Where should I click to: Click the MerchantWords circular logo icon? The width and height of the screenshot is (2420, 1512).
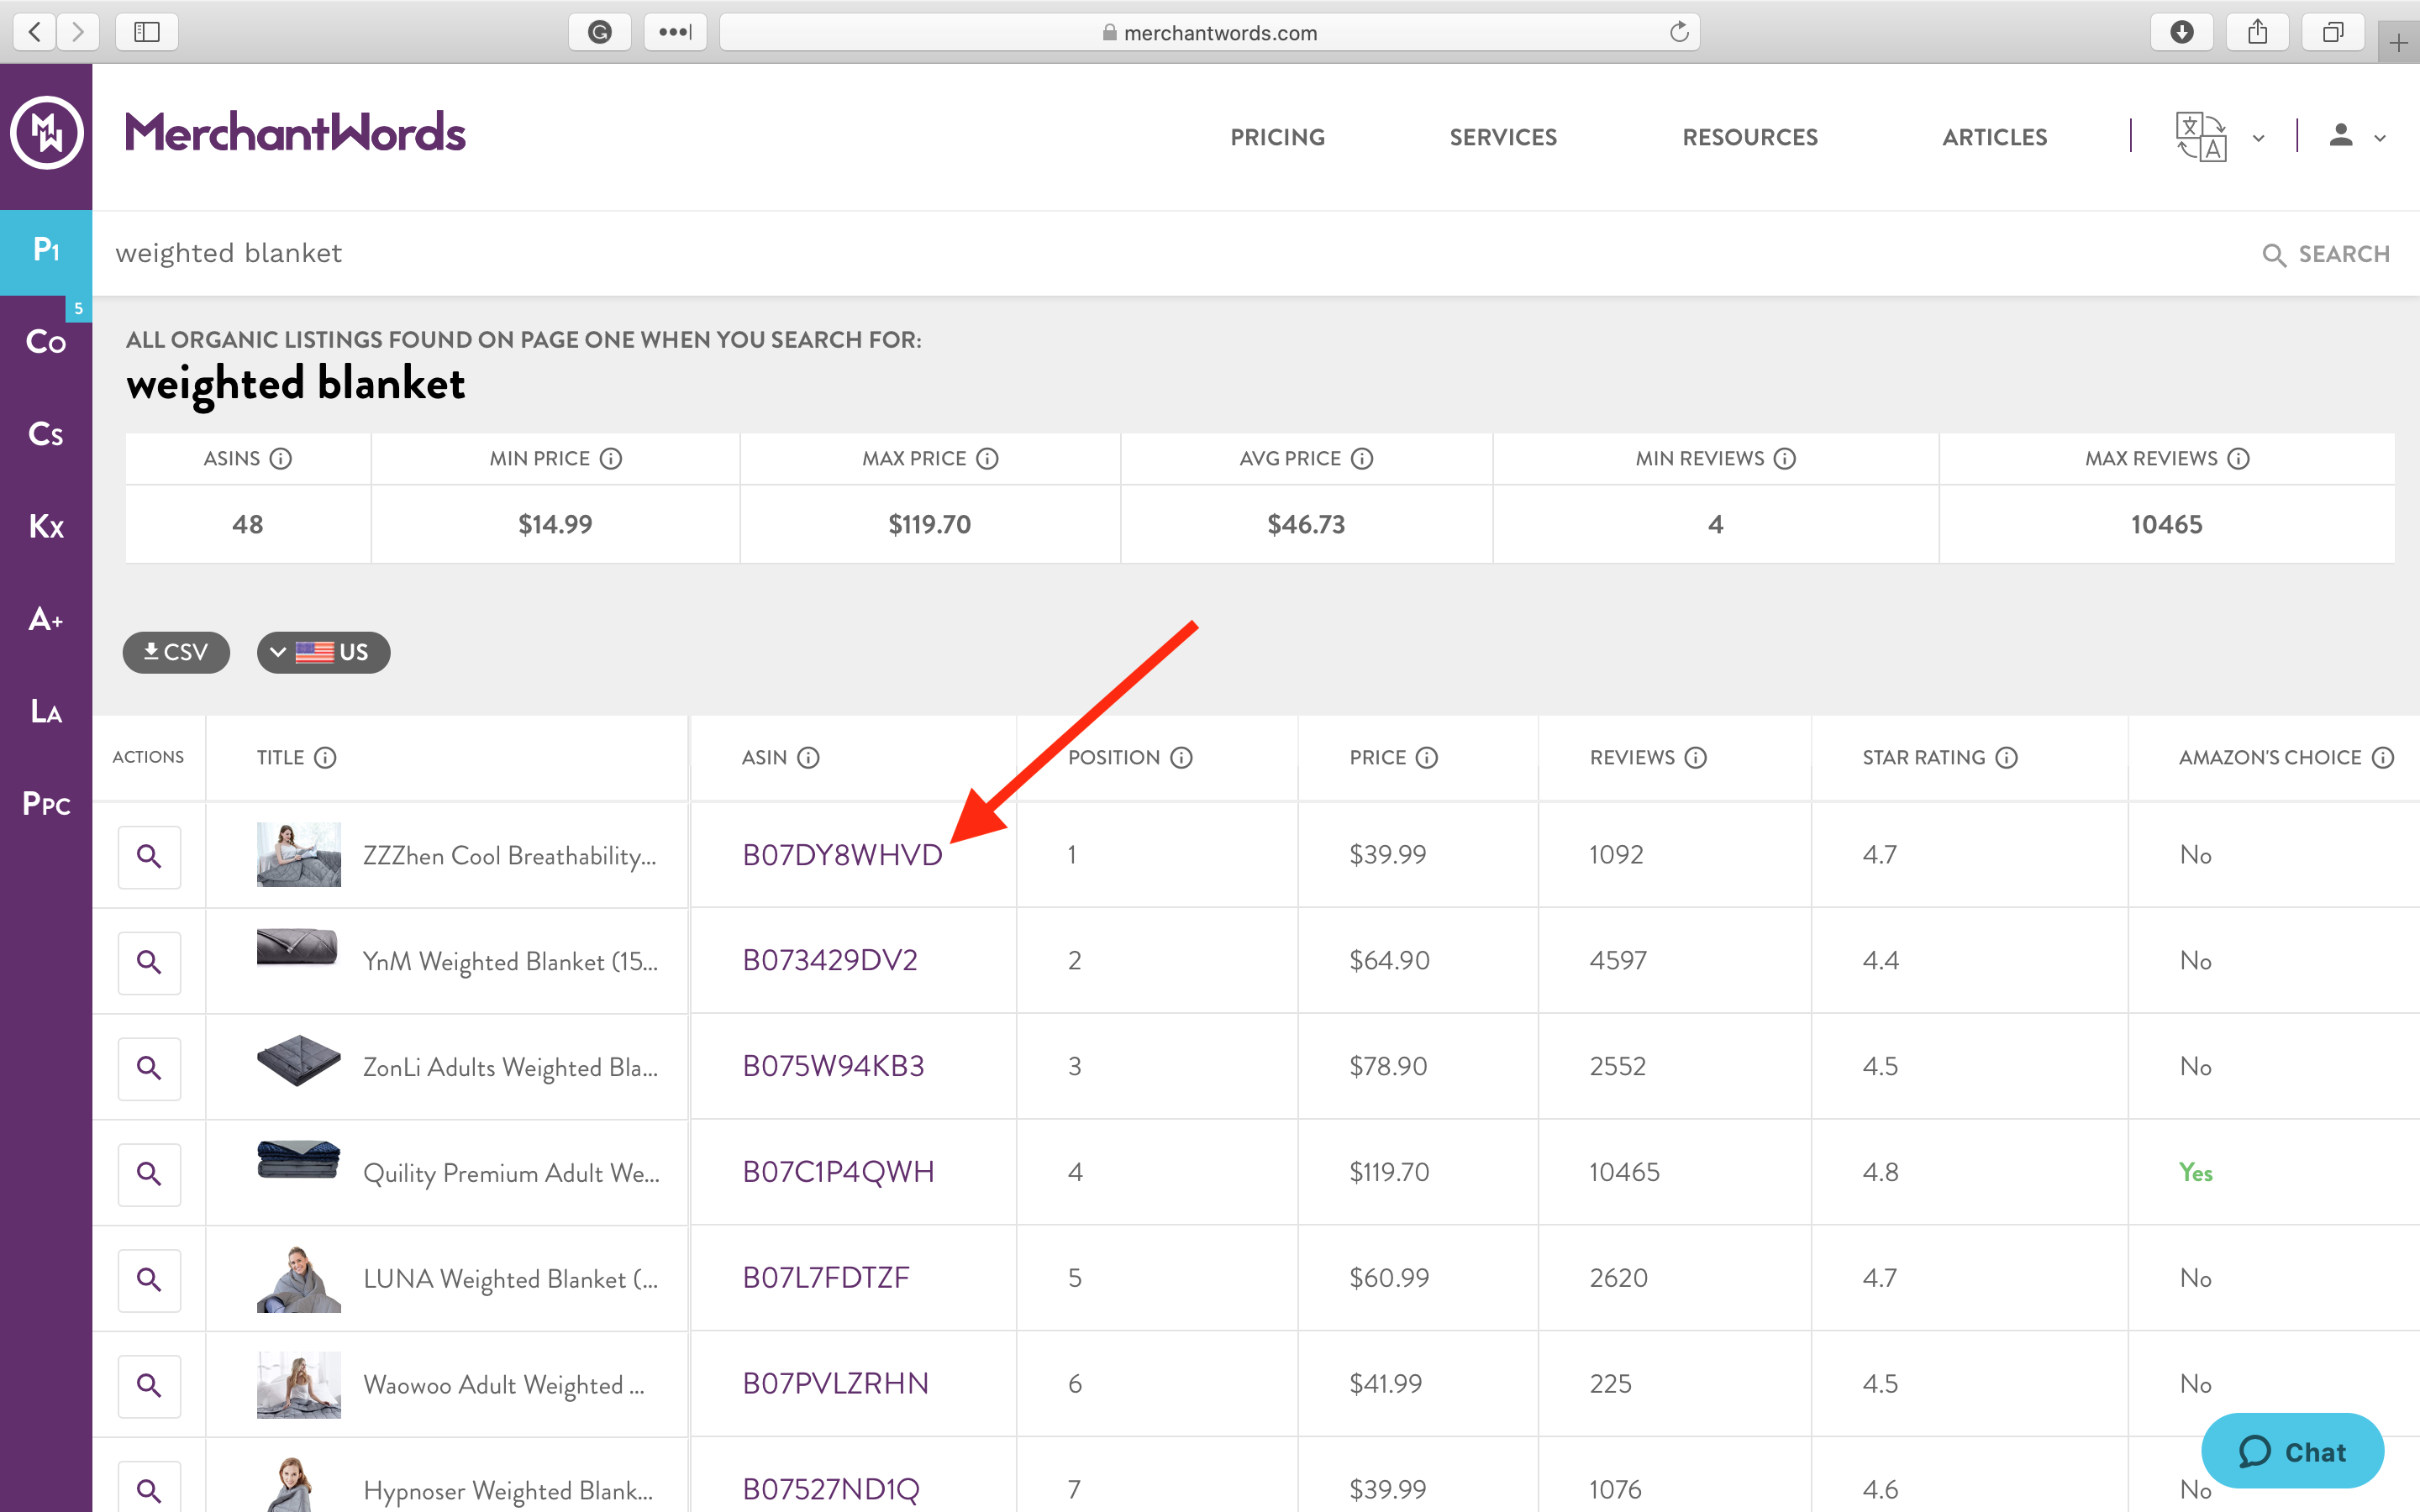46,133
